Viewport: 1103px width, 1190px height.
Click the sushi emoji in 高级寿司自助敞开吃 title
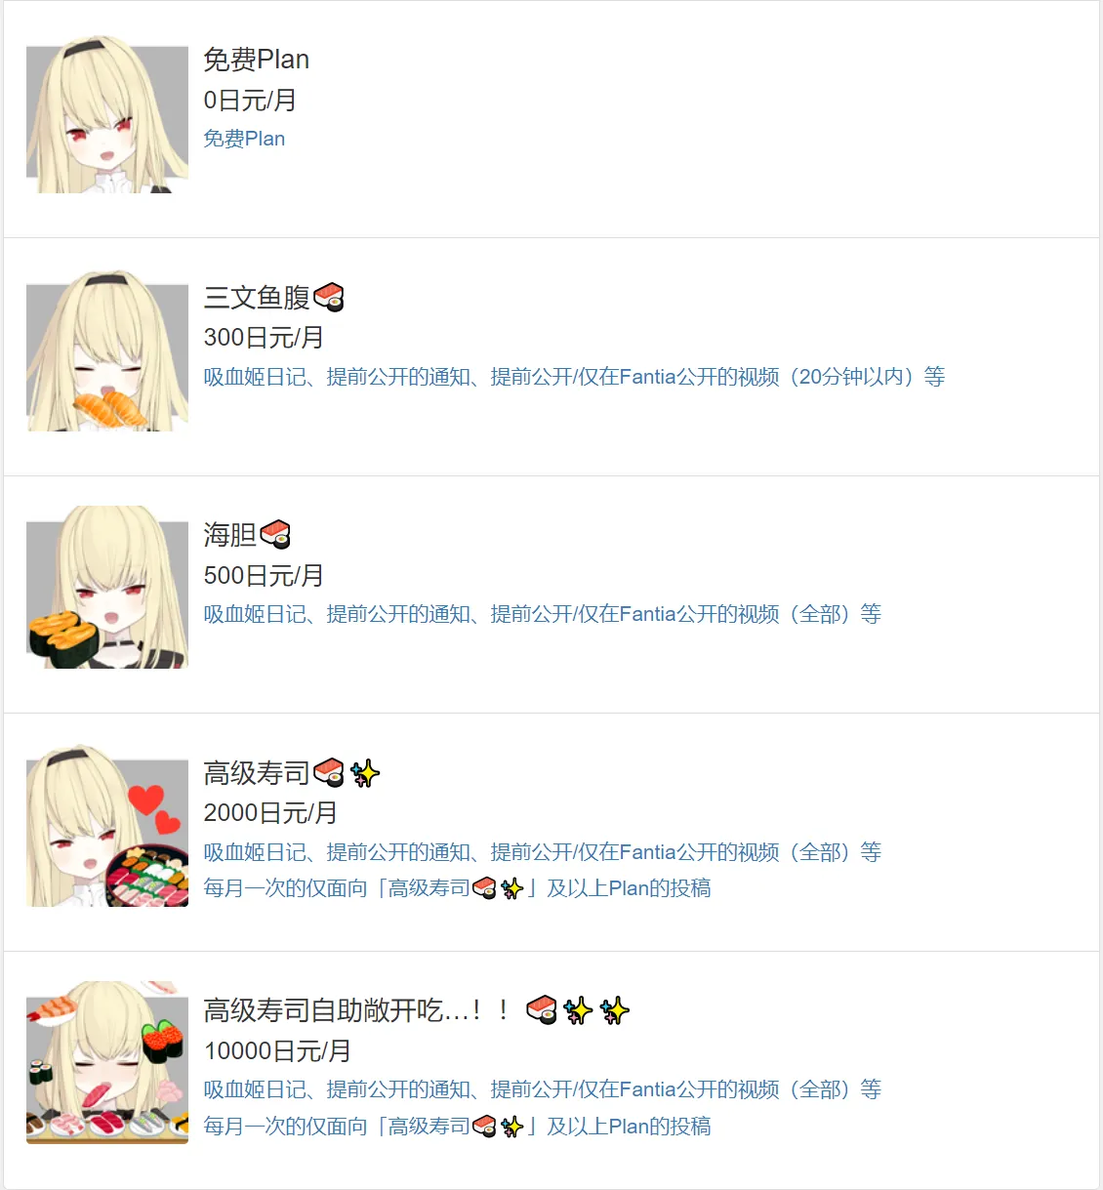click(x=541, y=1009)
